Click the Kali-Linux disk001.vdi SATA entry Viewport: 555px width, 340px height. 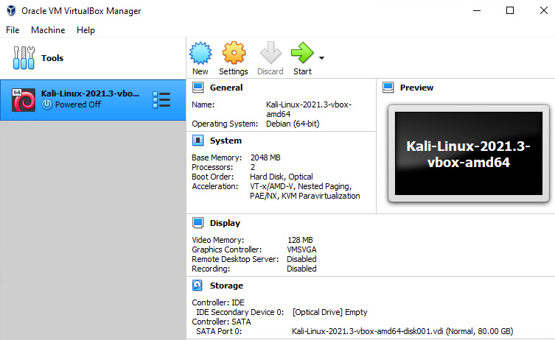[x=402, y=331]
